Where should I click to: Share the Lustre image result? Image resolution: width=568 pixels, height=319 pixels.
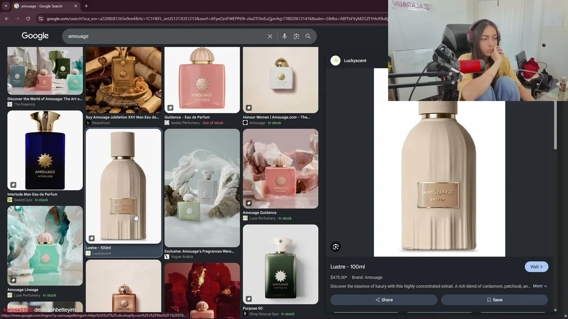pyautogui.click(x=384, y=300)
